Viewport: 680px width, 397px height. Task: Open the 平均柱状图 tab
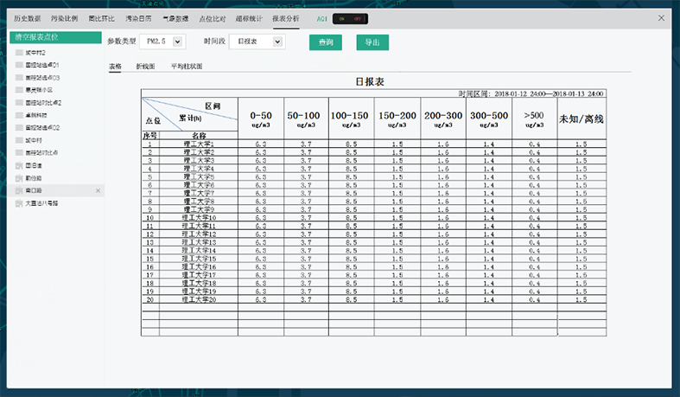pos(186,66)
